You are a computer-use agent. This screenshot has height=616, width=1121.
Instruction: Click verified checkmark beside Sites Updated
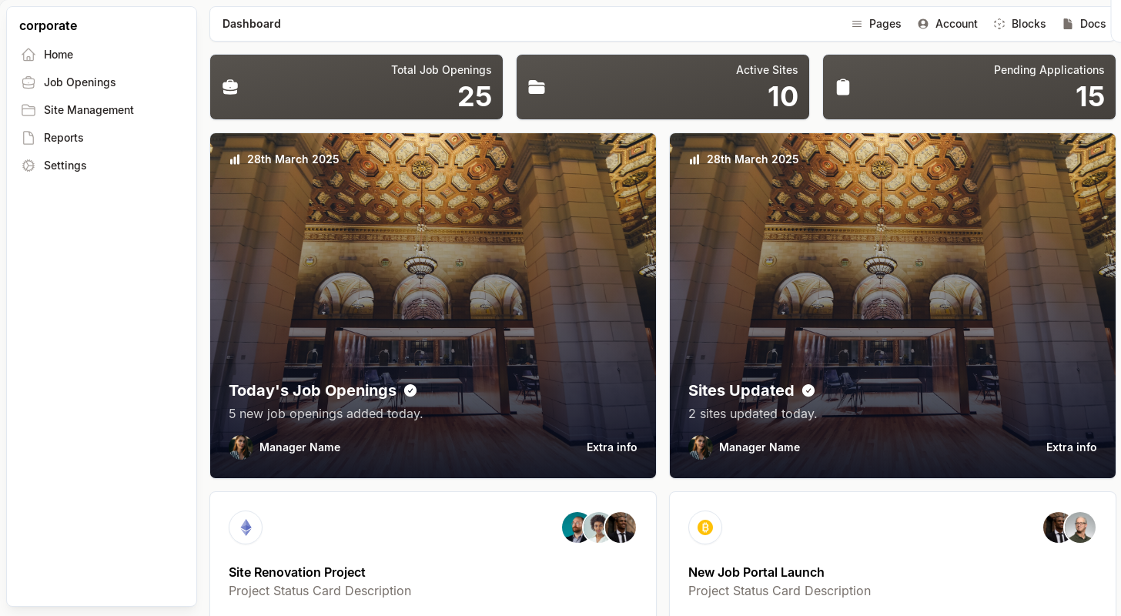coord(808,390)
